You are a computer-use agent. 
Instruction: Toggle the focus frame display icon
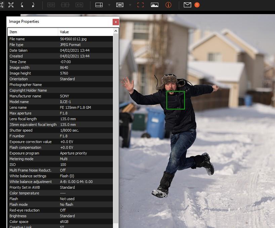click(141, 5)
